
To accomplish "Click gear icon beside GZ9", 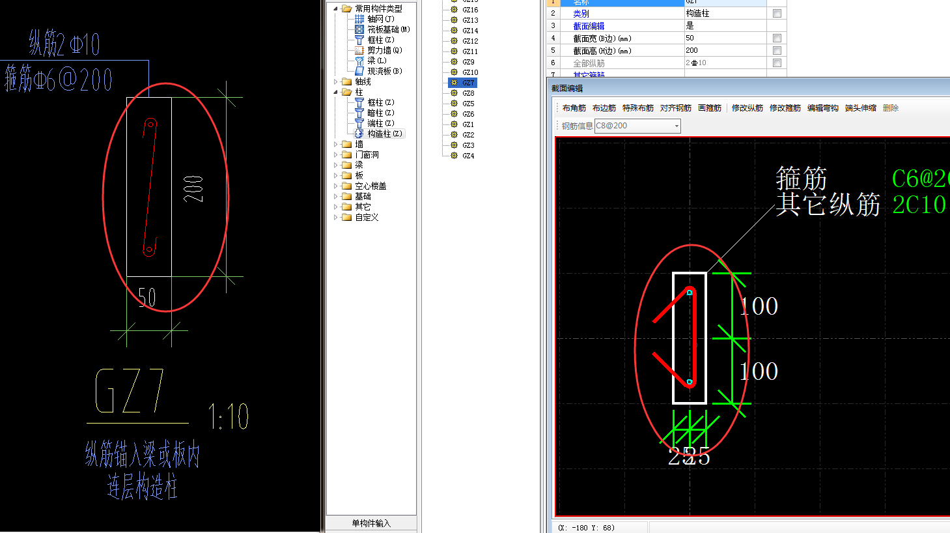I will (454, 62).
